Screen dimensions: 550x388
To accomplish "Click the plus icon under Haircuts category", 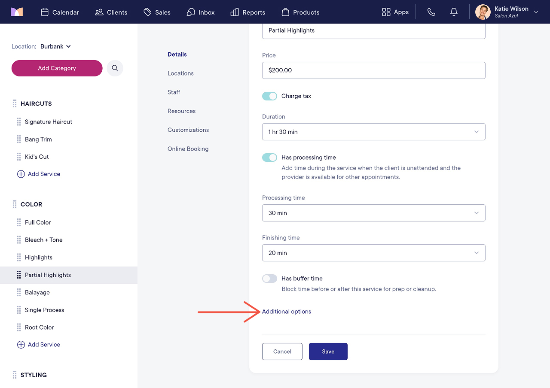I will click(21, 174).
